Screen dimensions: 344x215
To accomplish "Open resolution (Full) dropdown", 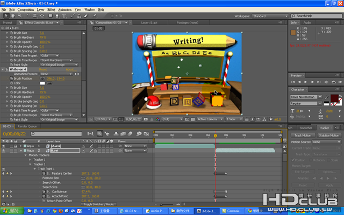I will click(x=172, y=119).
